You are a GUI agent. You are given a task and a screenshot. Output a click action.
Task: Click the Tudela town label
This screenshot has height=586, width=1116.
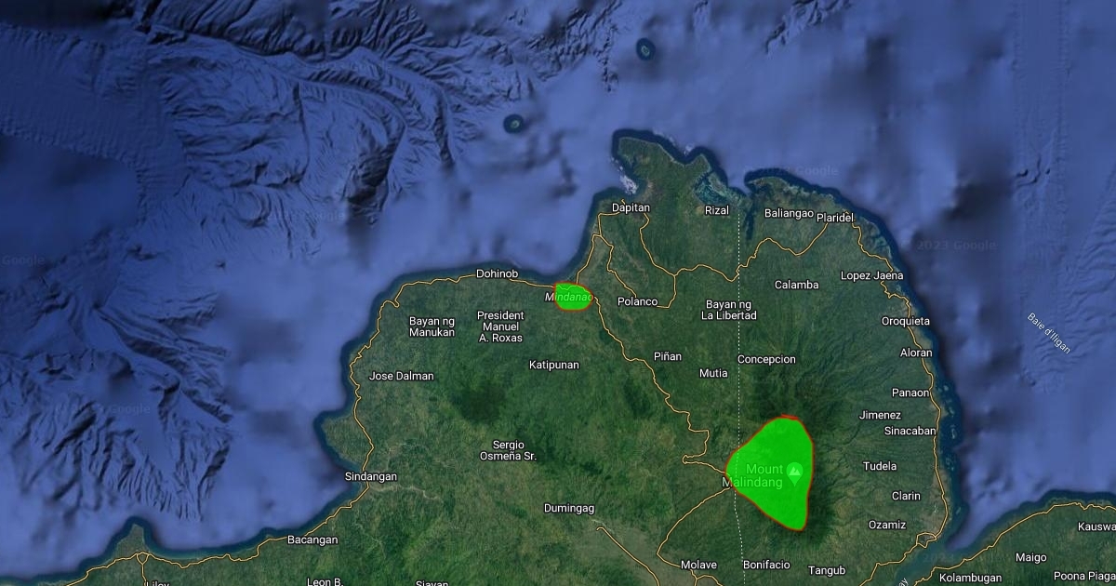pyautogui.click(x=880, y=466)
